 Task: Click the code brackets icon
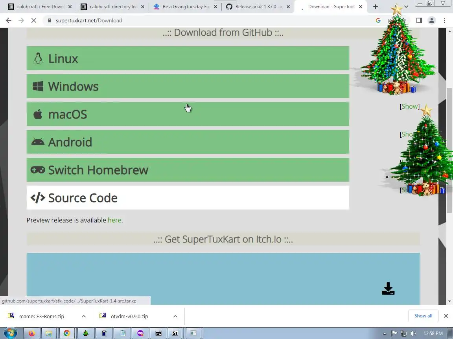click(38, 198)
